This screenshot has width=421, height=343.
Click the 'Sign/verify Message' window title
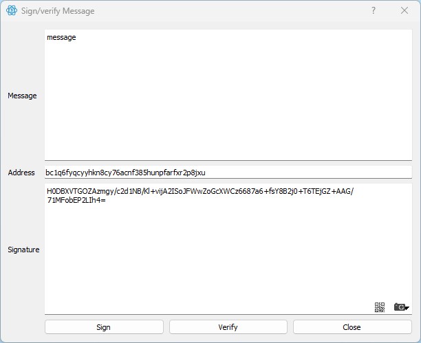coord(58,11)
